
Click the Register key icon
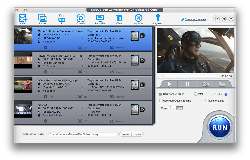(x=158, y=18)
